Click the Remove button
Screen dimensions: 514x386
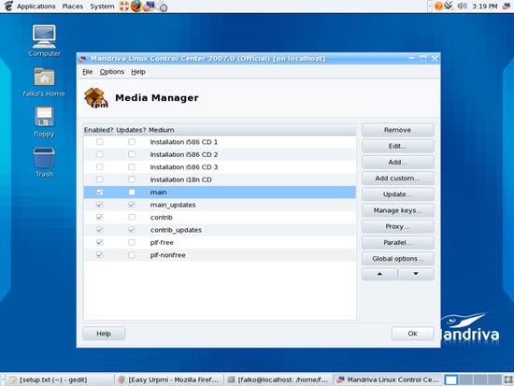[397, 130]
